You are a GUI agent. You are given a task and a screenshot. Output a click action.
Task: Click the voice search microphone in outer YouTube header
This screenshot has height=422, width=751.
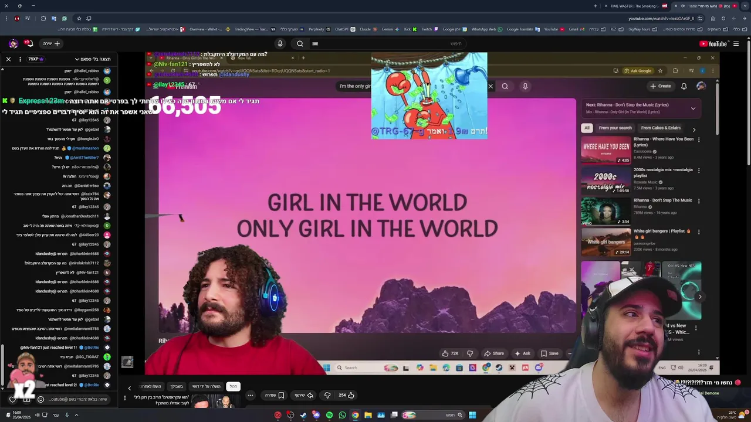point(280,43)
